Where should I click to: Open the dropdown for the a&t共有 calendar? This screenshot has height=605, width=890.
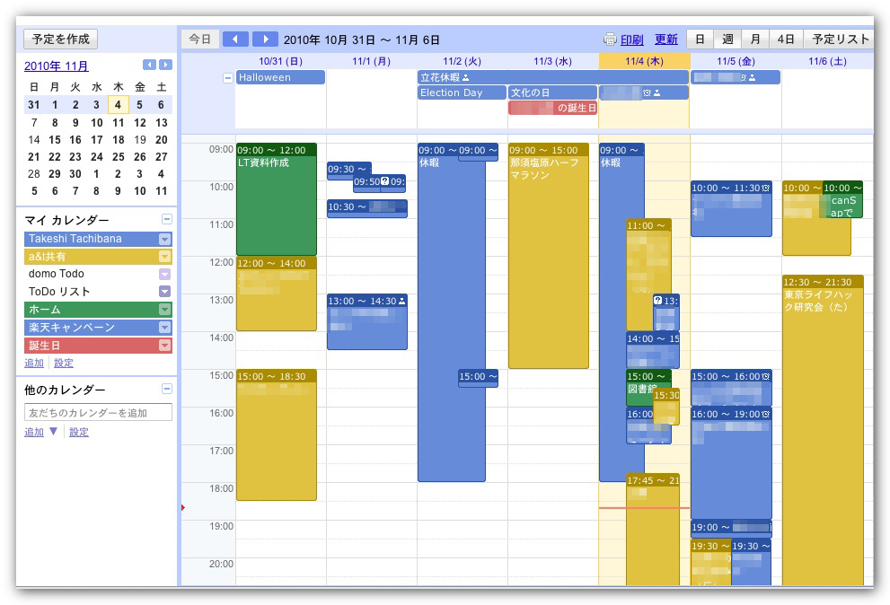click(164, 257)
